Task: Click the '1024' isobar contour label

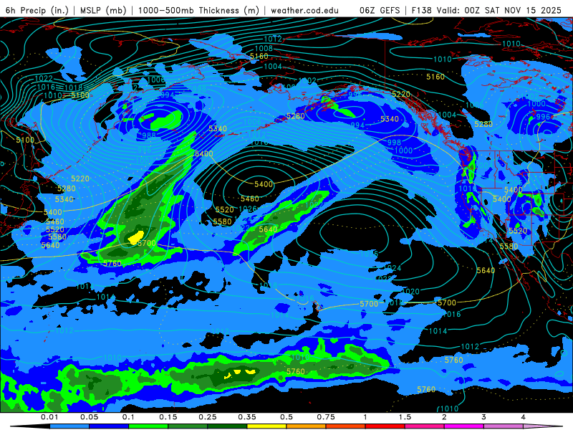Action: (x=392, y=268)
